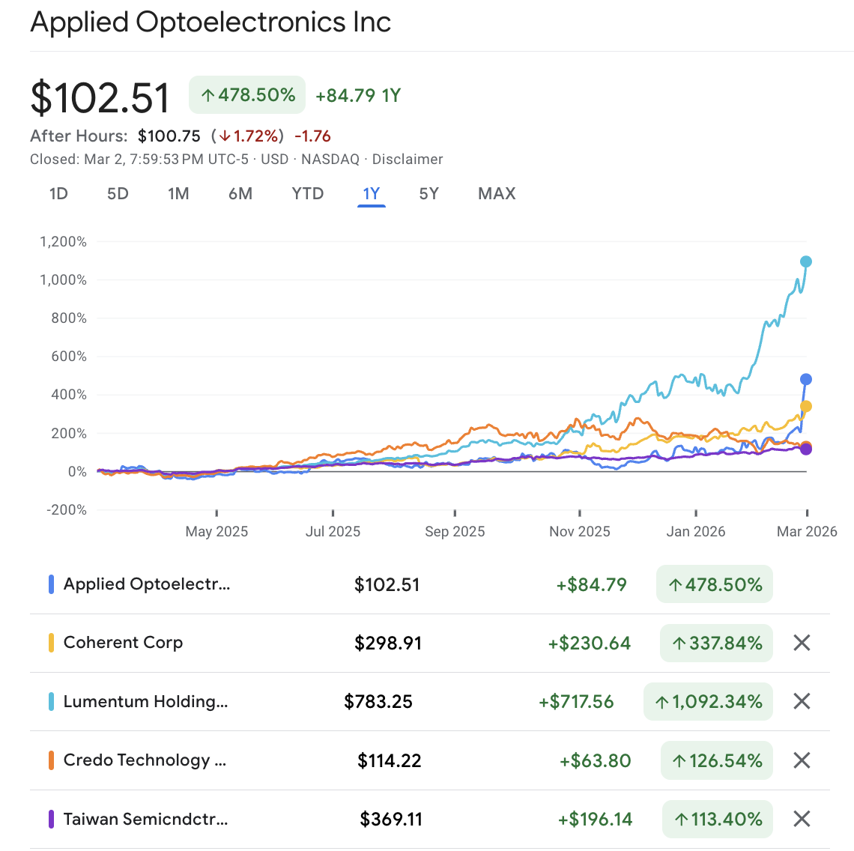The image size is (854, 851).
Task: Click X to remove Credo Technology
Action: coord(802,760)
